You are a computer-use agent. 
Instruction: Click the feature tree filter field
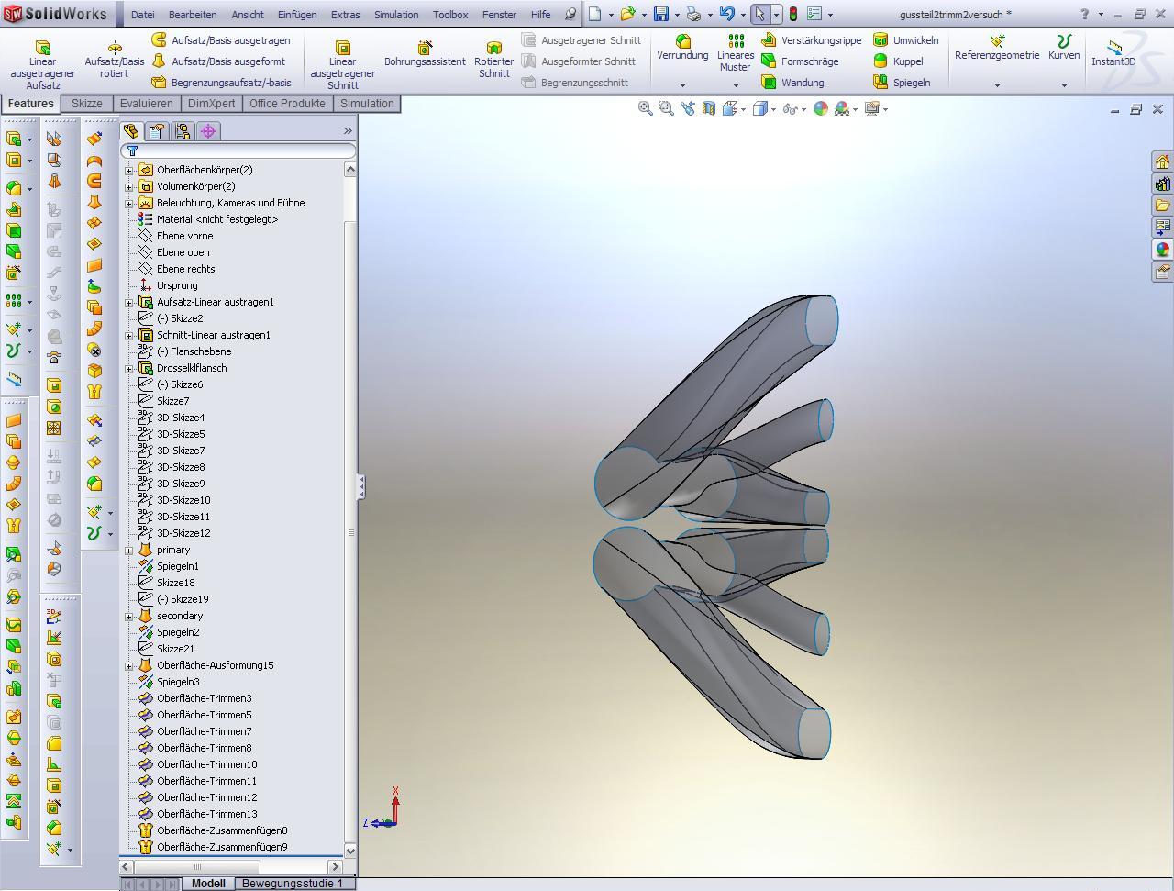(243, 150)
